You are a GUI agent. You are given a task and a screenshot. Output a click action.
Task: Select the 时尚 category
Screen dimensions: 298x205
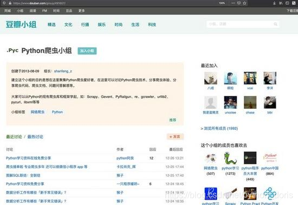tap(119, 24)
